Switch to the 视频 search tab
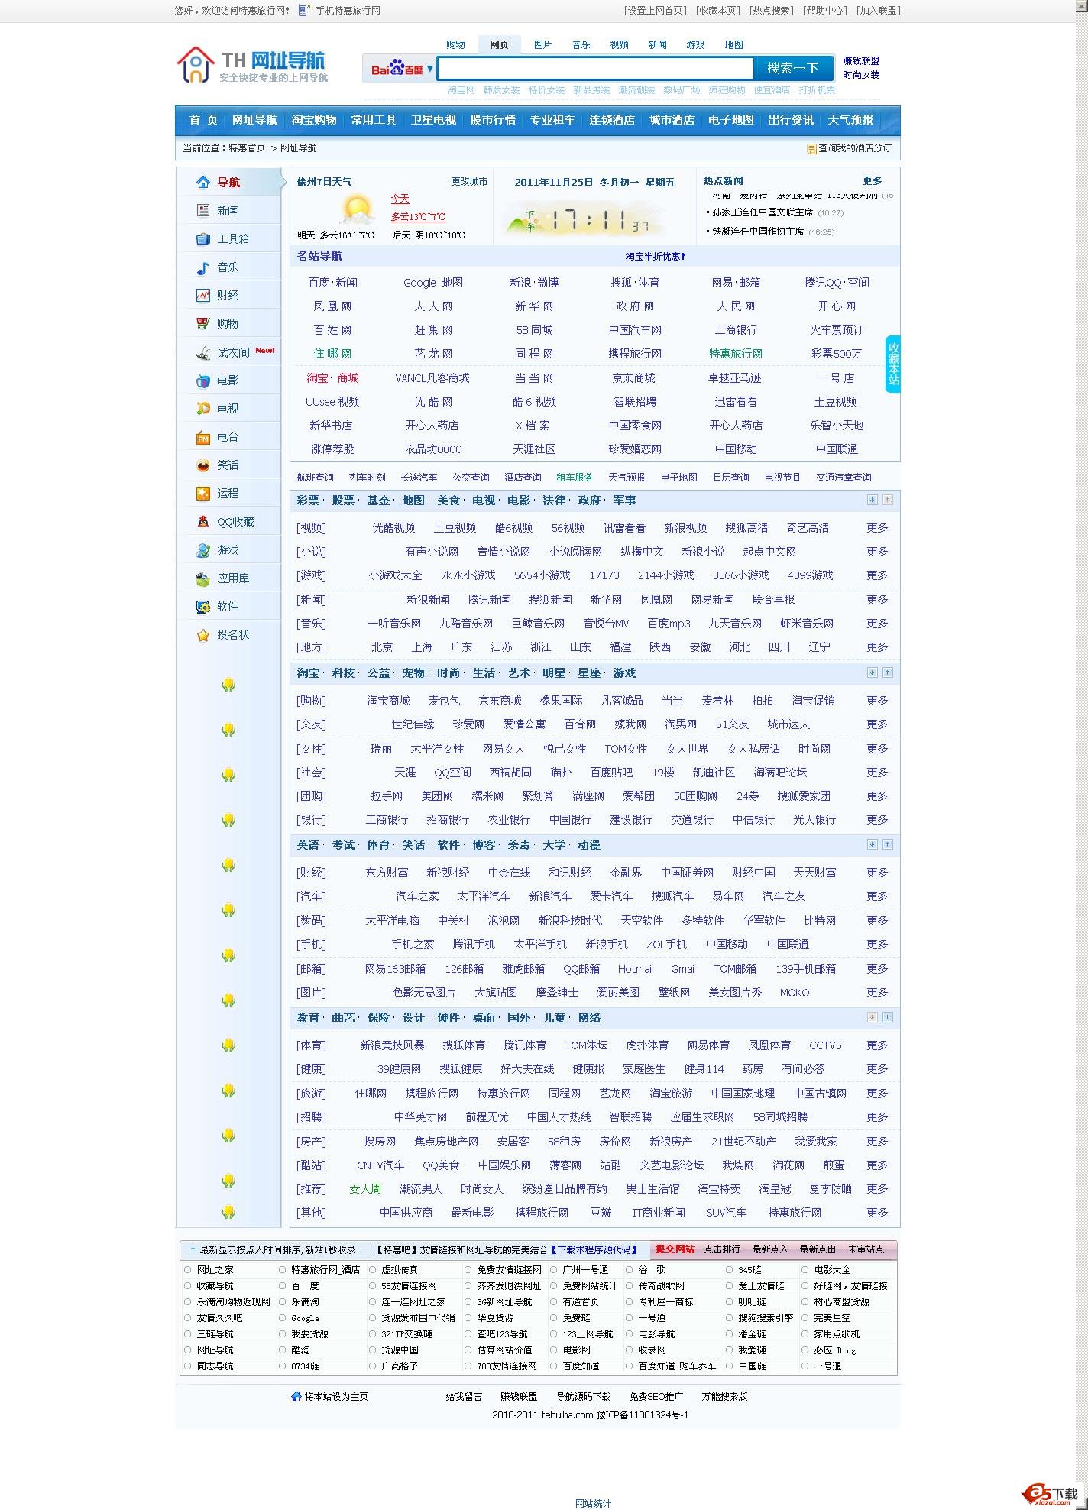The width and height of the screenshot is (1088, 1510). [x=619, y=44]
